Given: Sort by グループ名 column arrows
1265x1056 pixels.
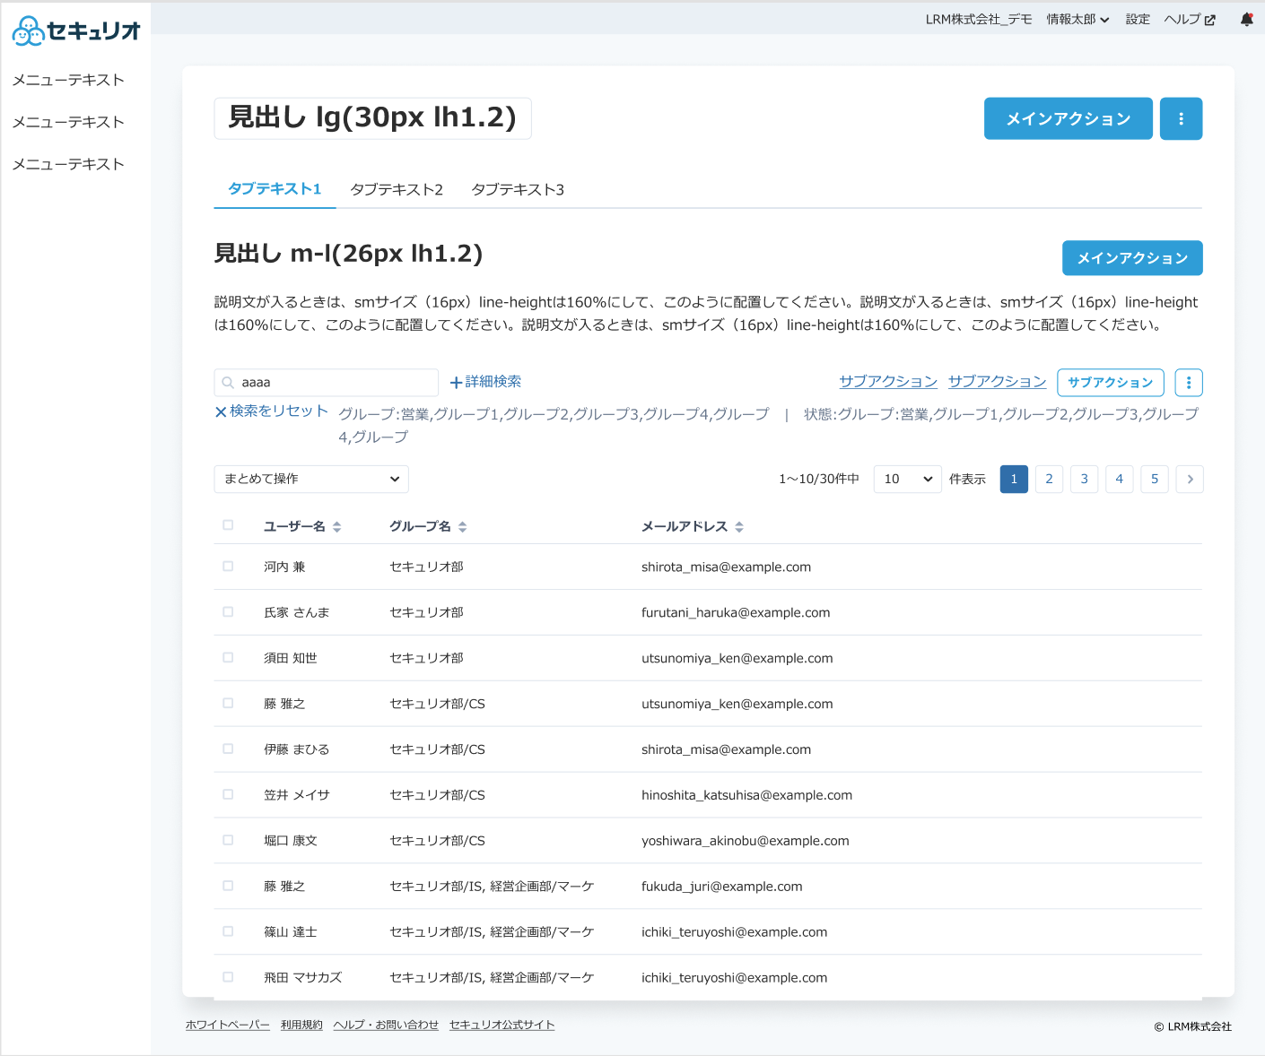Looking at the screenshot, I should pos(463,527).
